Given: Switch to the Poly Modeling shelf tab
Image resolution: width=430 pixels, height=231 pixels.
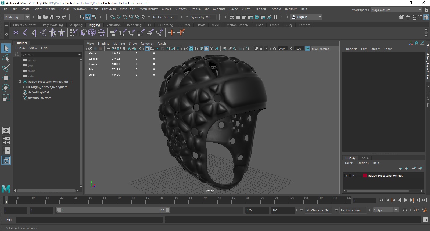Looking at the screenshot, I should pyautogui.click(x=53, y=25).
